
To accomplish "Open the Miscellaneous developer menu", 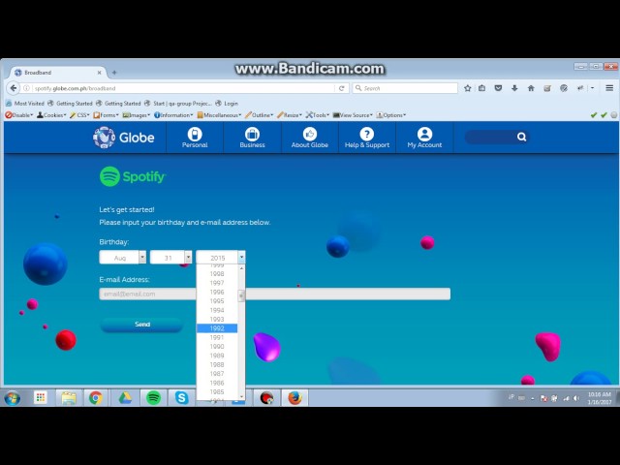I will click(x=219, y=115).
